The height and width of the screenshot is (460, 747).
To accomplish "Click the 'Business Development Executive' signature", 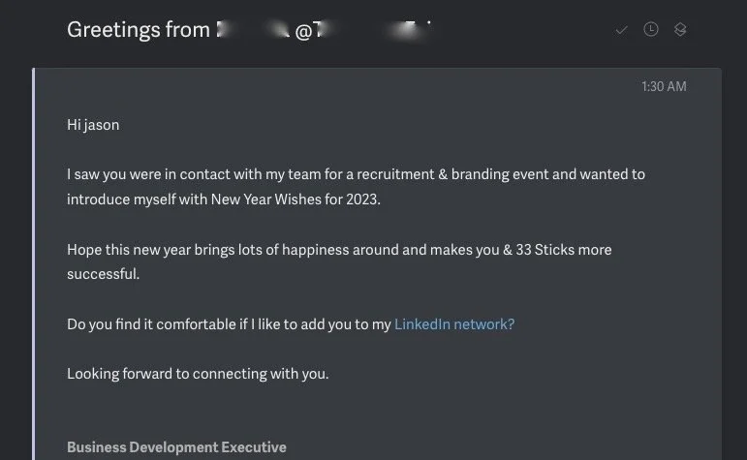I will point(176,447).
